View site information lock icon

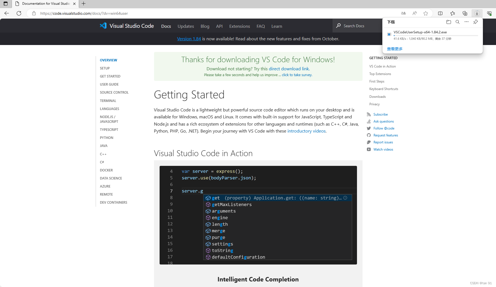(x=34, y=13)
